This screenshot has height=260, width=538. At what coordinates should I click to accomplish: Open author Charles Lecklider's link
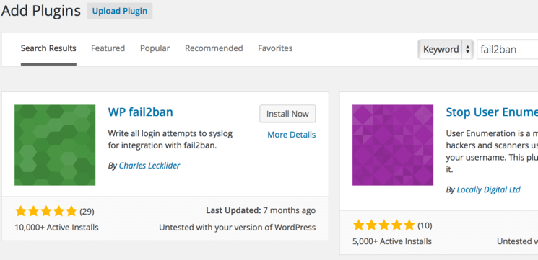149,166
